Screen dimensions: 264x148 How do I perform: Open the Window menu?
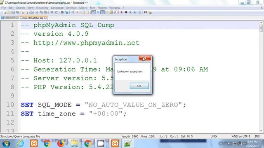115,8
